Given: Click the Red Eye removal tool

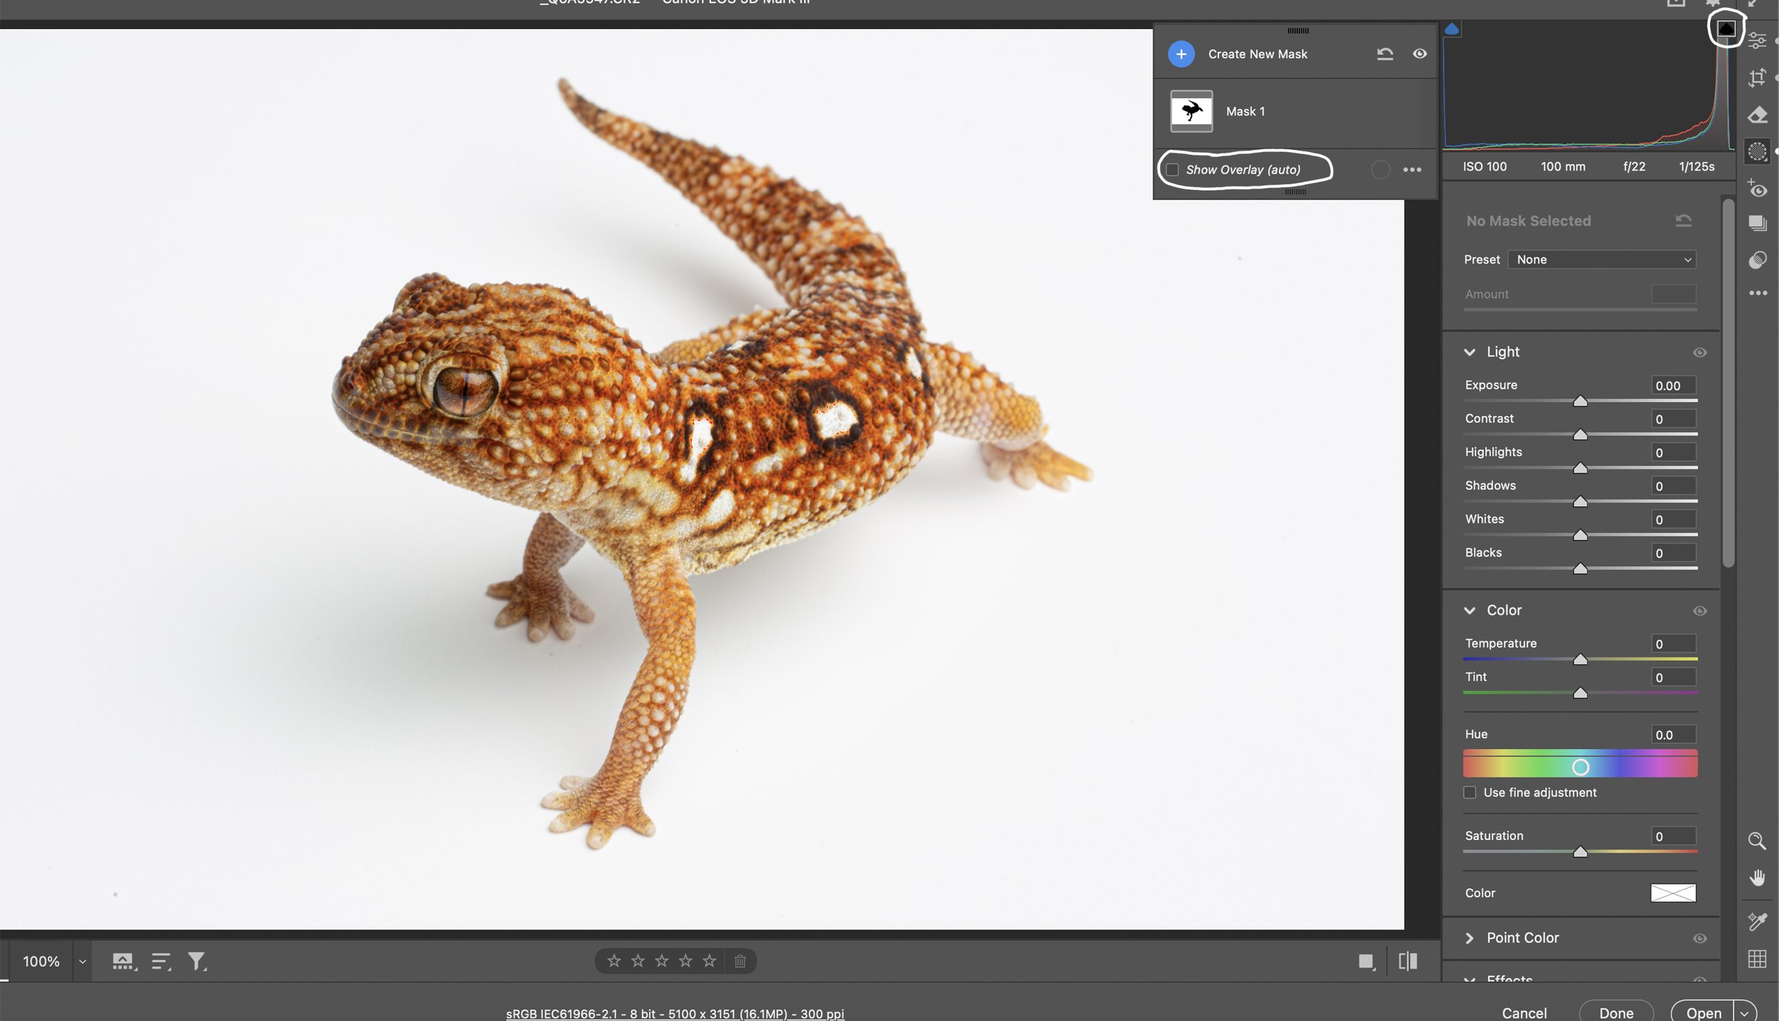Looking at the screenshot, I should point(1756,189).
